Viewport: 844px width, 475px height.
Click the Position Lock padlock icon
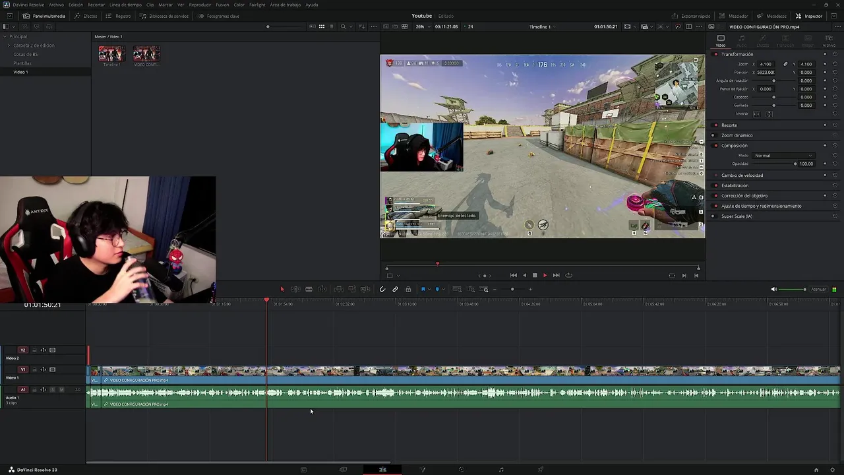tap(408, 289)
